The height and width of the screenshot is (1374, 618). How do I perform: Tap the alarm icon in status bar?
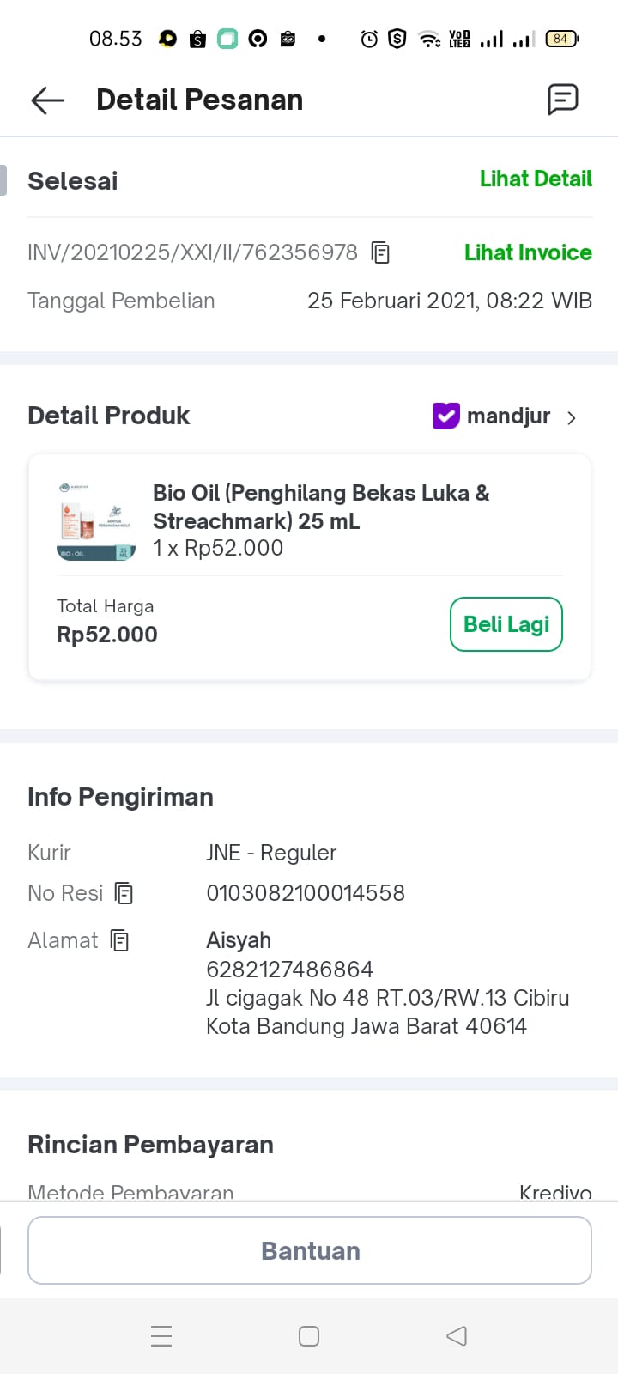pyautogui.click(x=369, y=39)
